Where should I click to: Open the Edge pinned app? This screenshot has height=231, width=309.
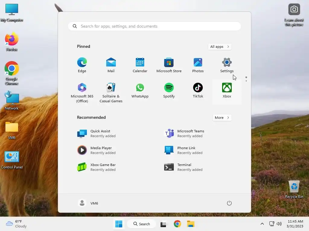click(x=82, y=65)
